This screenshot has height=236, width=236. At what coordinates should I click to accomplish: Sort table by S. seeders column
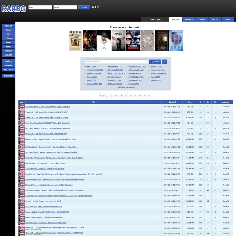coord(200,102)
